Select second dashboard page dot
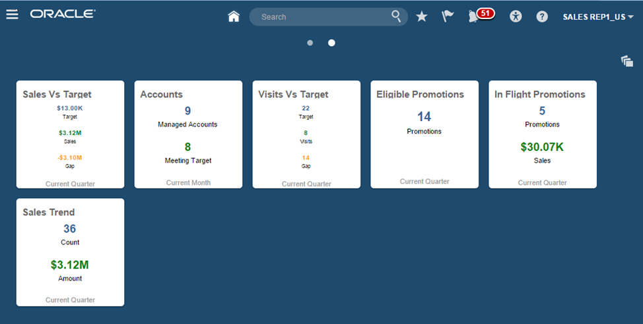This screenshot has height=324, width=643. pos(331,43)
